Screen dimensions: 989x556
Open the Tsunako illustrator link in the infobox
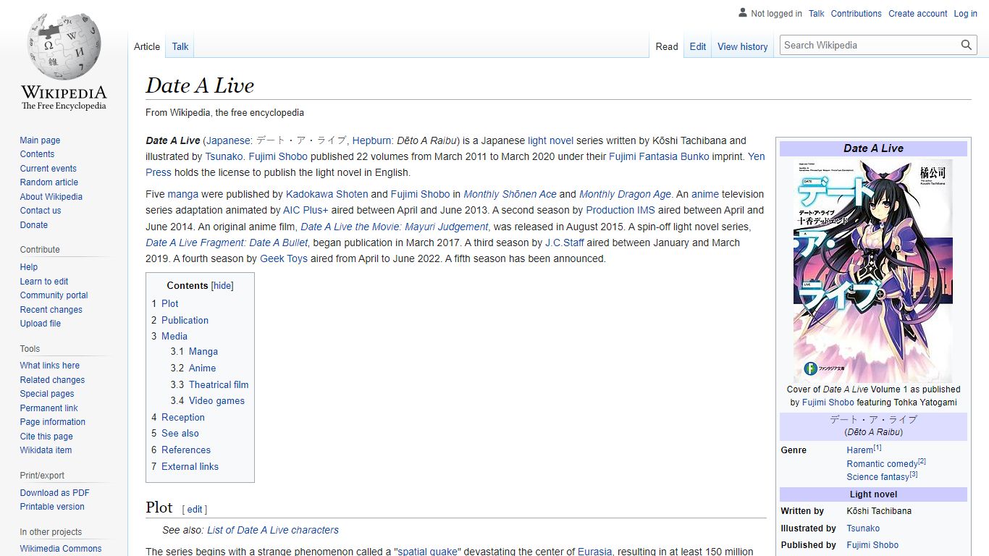(863, 528)
